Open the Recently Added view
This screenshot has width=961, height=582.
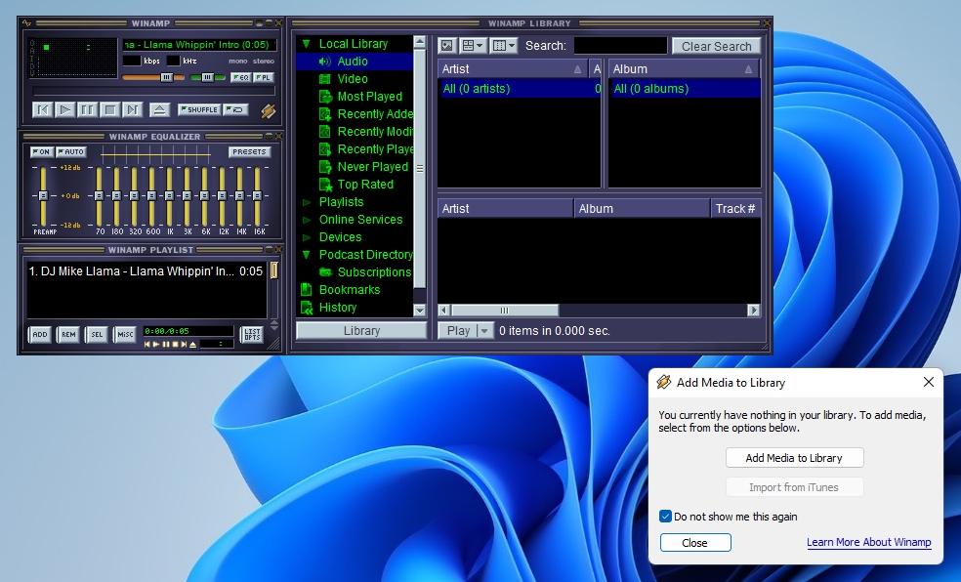(366, 114)
